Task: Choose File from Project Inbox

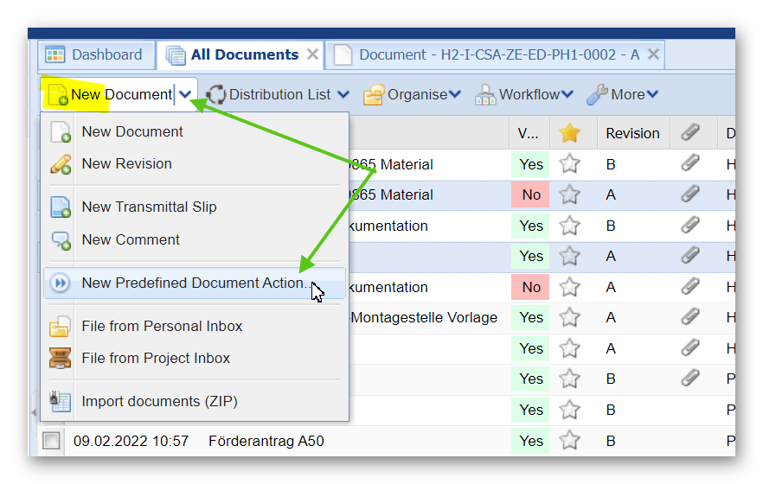Action: (195, 358)
